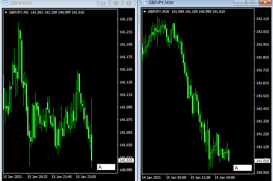Screen dimensions: 273x181
Task: Click the 15 Jan 23:05 time label
Action: pyautogui.click(x=86, y=177)
